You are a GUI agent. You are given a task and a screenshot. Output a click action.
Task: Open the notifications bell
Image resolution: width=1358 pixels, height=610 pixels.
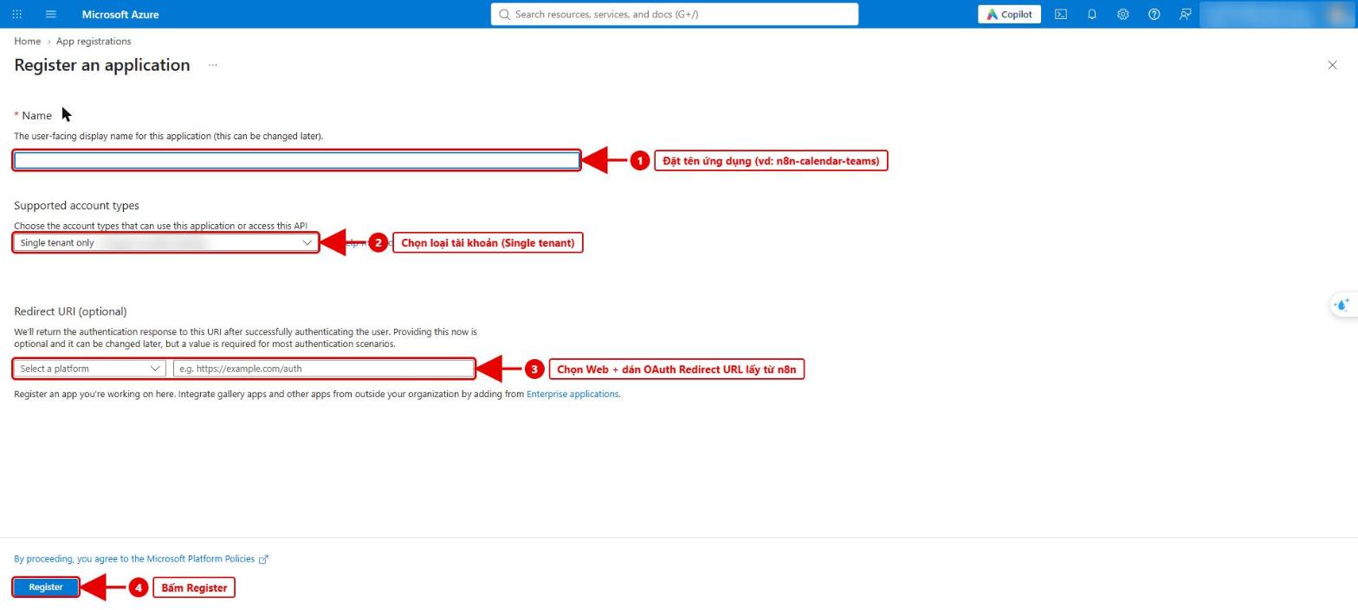click(1092, 14)
